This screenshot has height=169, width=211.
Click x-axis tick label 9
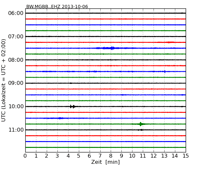click(121, 156)
